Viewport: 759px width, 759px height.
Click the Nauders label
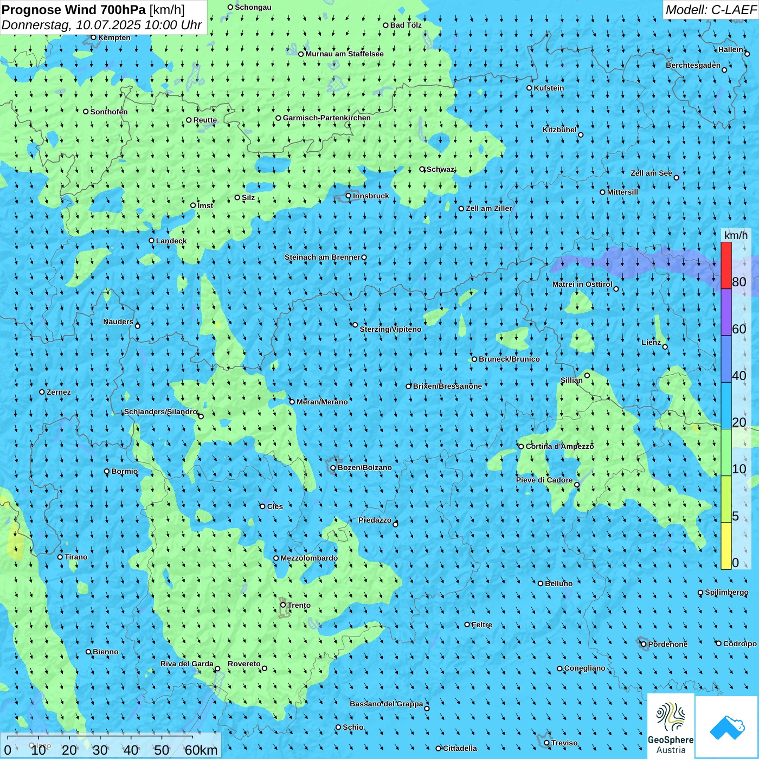(118, 321)
